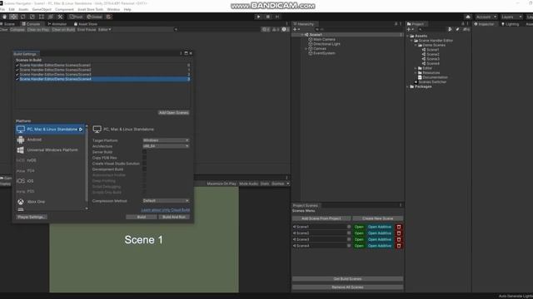Delete Scene3 with red trash icon
This screenshot has height=299, width=533.
coord(399,239)
